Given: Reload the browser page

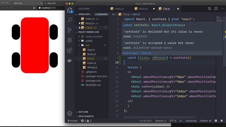Looking at the screenshot, I should pos(11,8).
